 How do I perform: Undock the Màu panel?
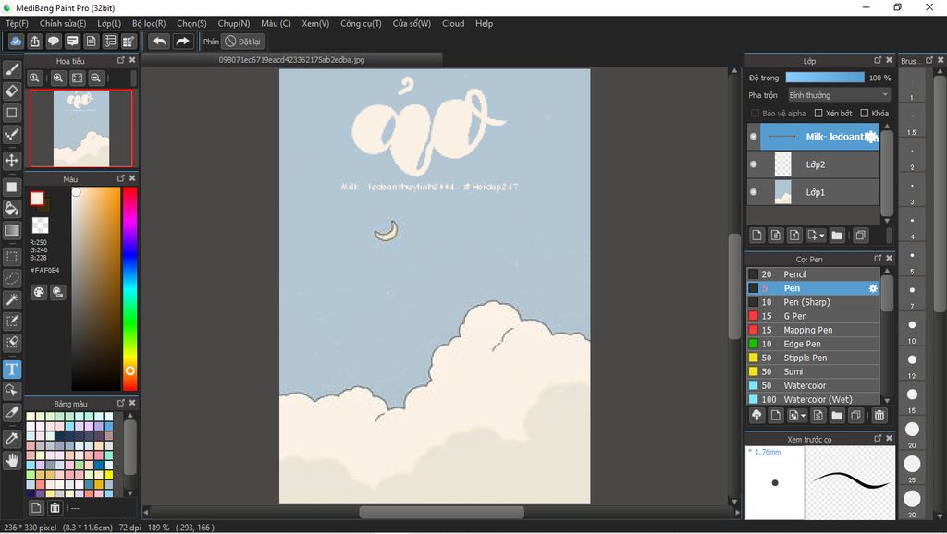click(x=121, y=178)
